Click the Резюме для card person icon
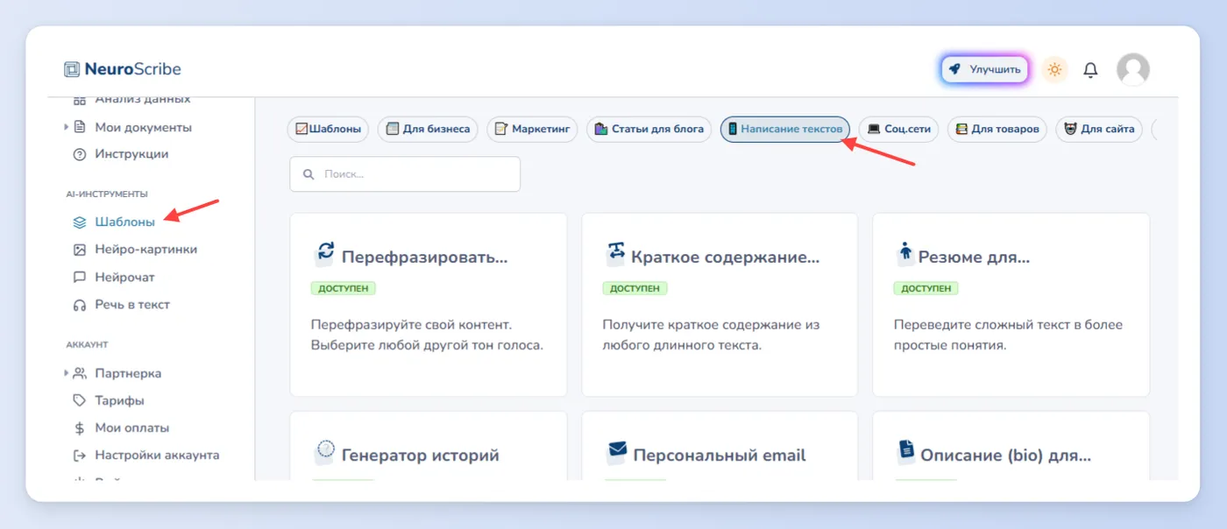Screen dimensions: 1227x529 (x=905, y=253)
